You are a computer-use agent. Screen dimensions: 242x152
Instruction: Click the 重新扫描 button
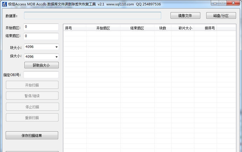click(32, 117)
